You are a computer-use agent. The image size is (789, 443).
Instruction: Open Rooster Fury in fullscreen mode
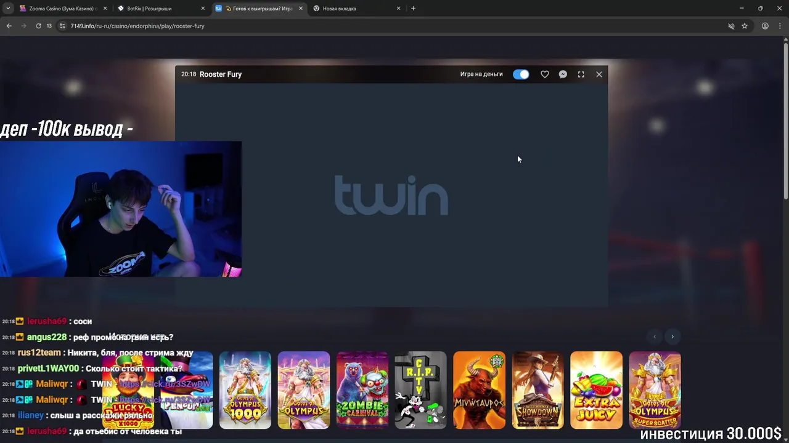(581, 74)
